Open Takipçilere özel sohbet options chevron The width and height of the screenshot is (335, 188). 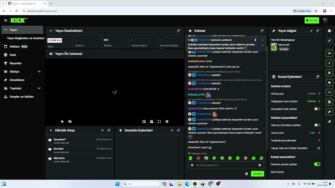point(319,101)
